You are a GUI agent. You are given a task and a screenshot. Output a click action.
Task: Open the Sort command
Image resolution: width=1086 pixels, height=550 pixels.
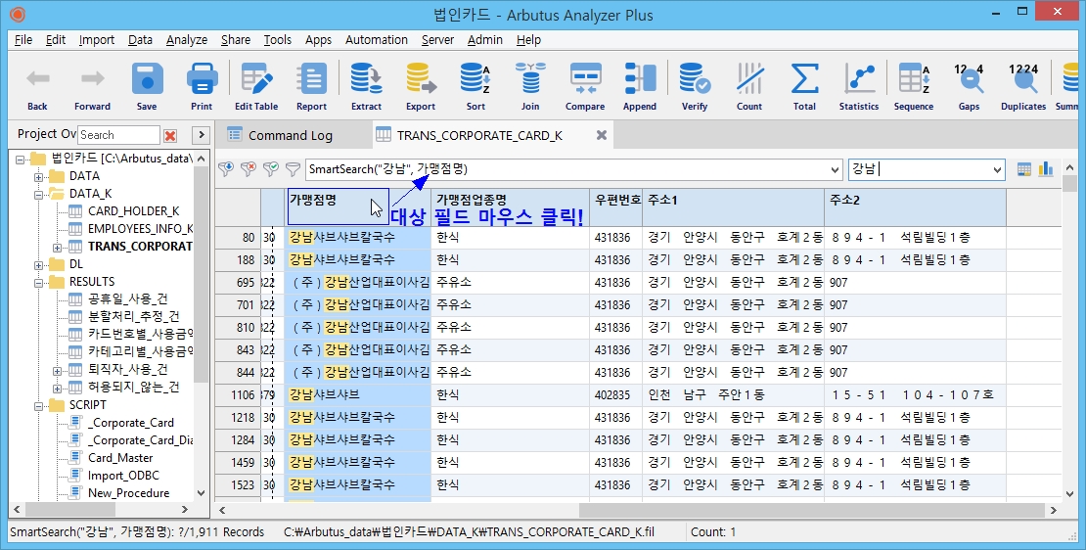point(475,86)
